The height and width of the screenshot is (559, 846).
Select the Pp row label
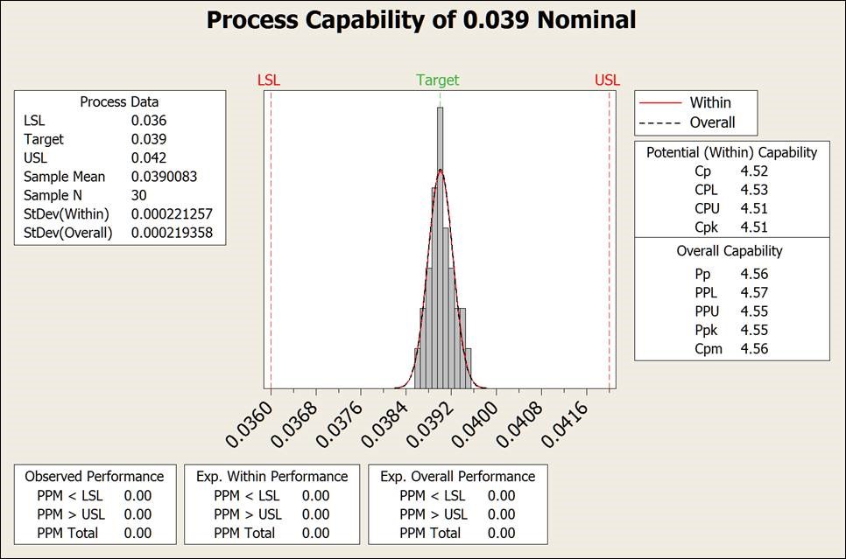(x=702, y=275)
